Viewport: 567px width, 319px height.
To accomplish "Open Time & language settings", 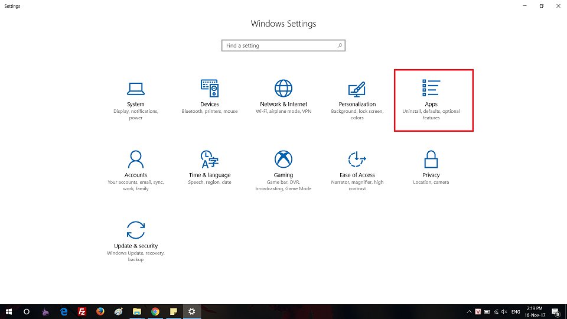I will 209,168.
